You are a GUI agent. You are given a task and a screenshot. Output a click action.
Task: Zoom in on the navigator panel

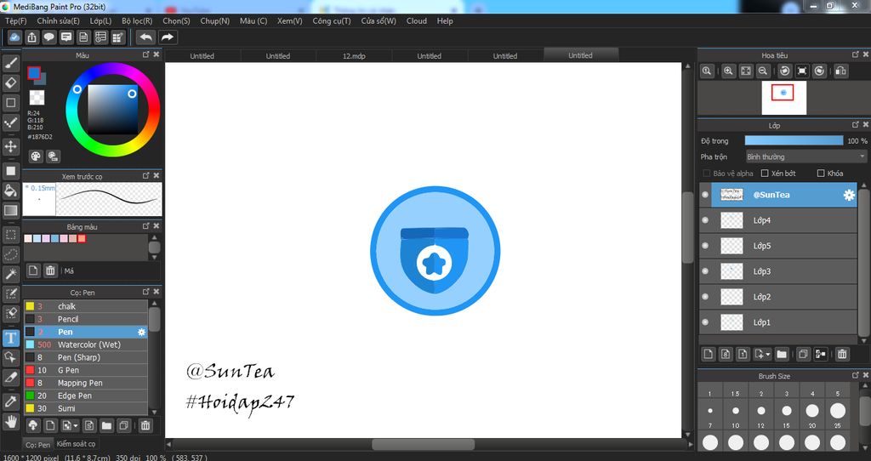(728, 71)
